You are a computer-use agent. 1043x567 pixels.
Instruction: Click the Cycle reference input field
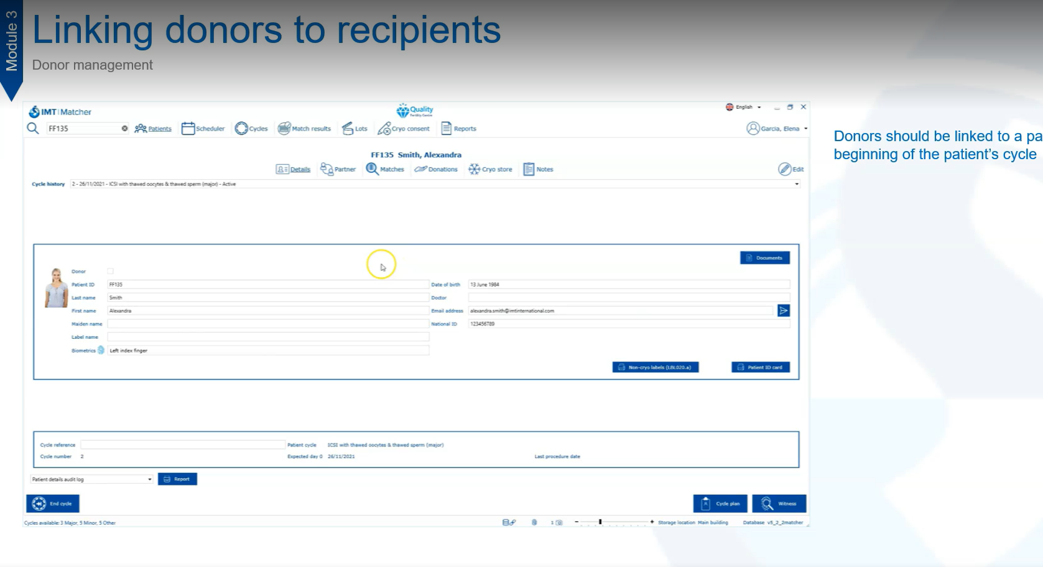182,445
